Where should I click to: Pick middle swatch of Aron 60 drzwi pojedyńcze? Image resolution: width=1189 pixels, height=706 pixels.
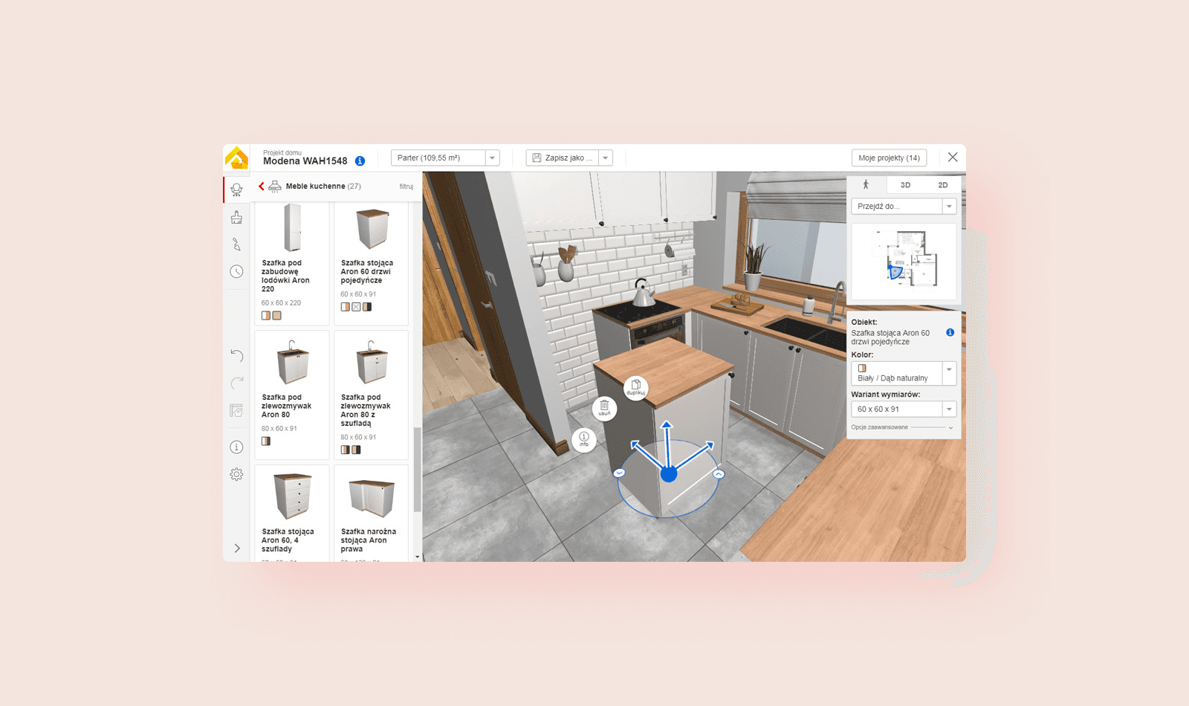[356, 307]
